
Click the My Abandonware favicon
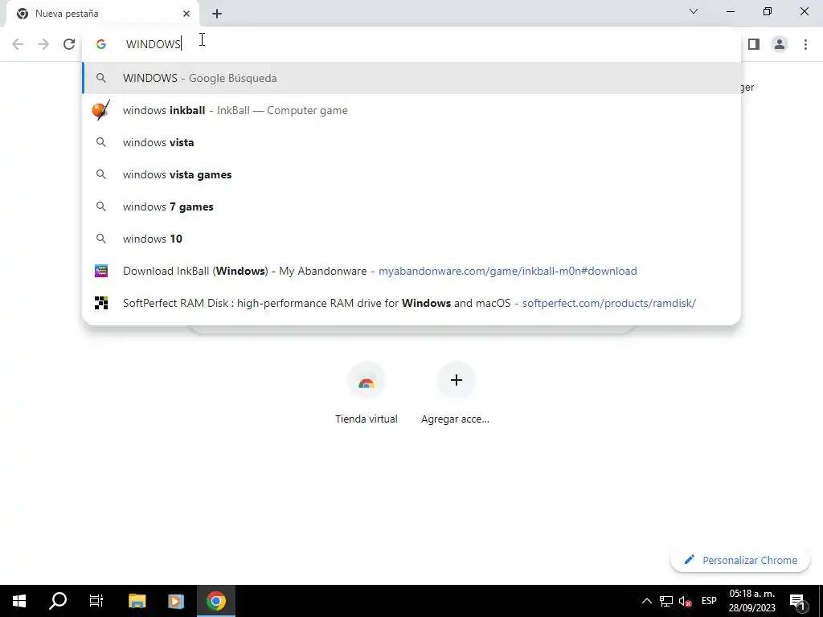101,271
